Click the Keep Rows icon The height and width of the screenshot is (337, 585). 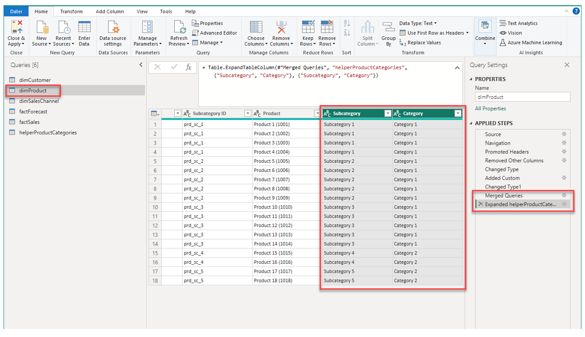(308, 27)
